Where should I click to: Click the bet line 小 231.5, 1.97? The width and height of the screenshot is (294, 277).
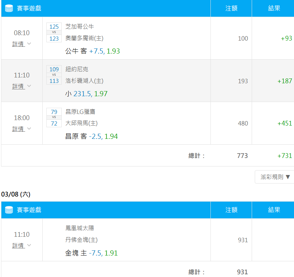pyautogui.click(x=86, y=94)
